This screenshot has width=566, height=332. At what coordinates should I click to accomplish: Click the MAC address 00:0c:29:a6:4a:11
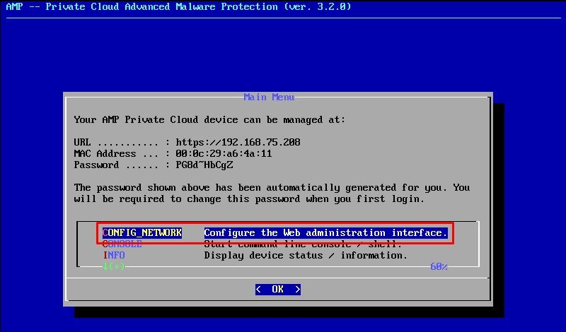[224, 153]
